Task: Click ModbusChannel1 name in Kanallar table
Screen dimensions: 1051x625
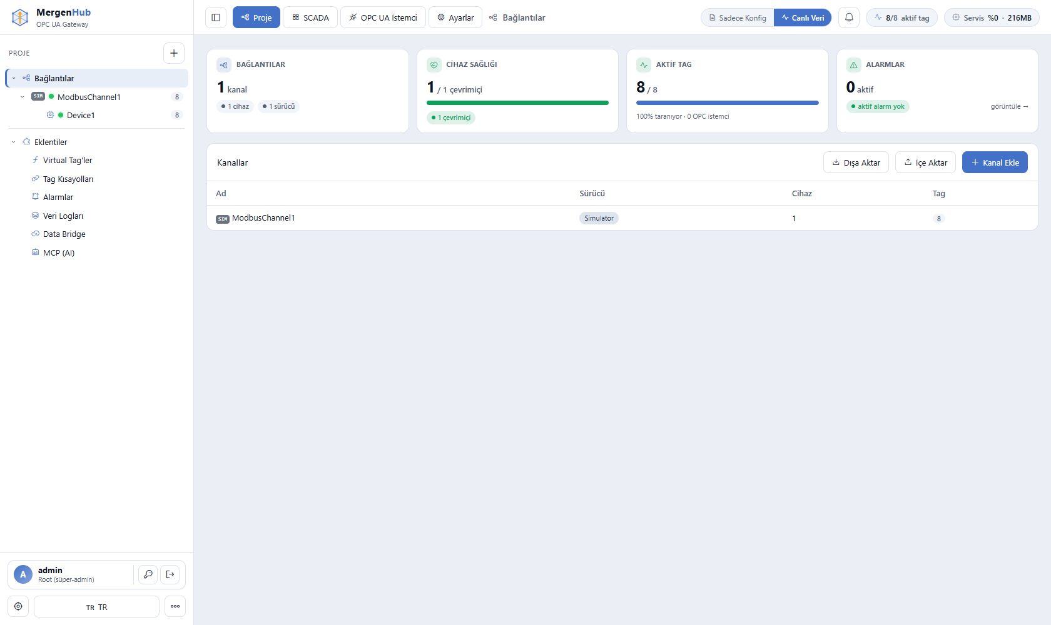Action: point(263,218)
